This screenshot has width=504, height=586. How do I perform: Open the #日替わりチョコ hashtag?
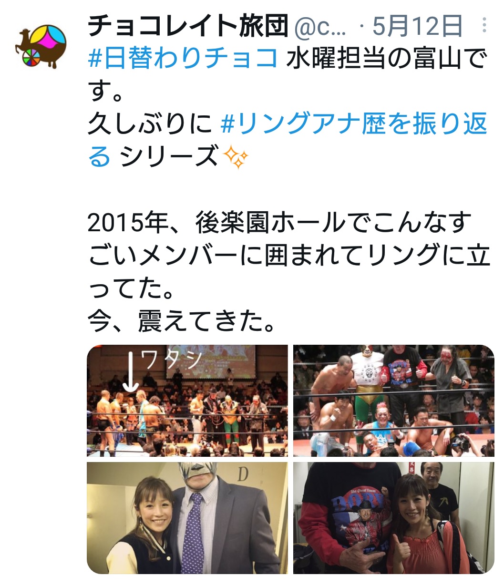tap(183, 59)
